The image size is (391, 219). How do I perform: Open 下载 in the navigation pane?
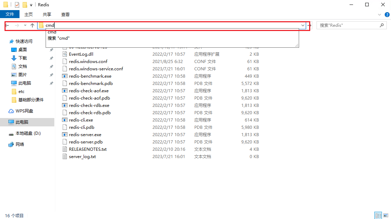(x=22, y=58)
